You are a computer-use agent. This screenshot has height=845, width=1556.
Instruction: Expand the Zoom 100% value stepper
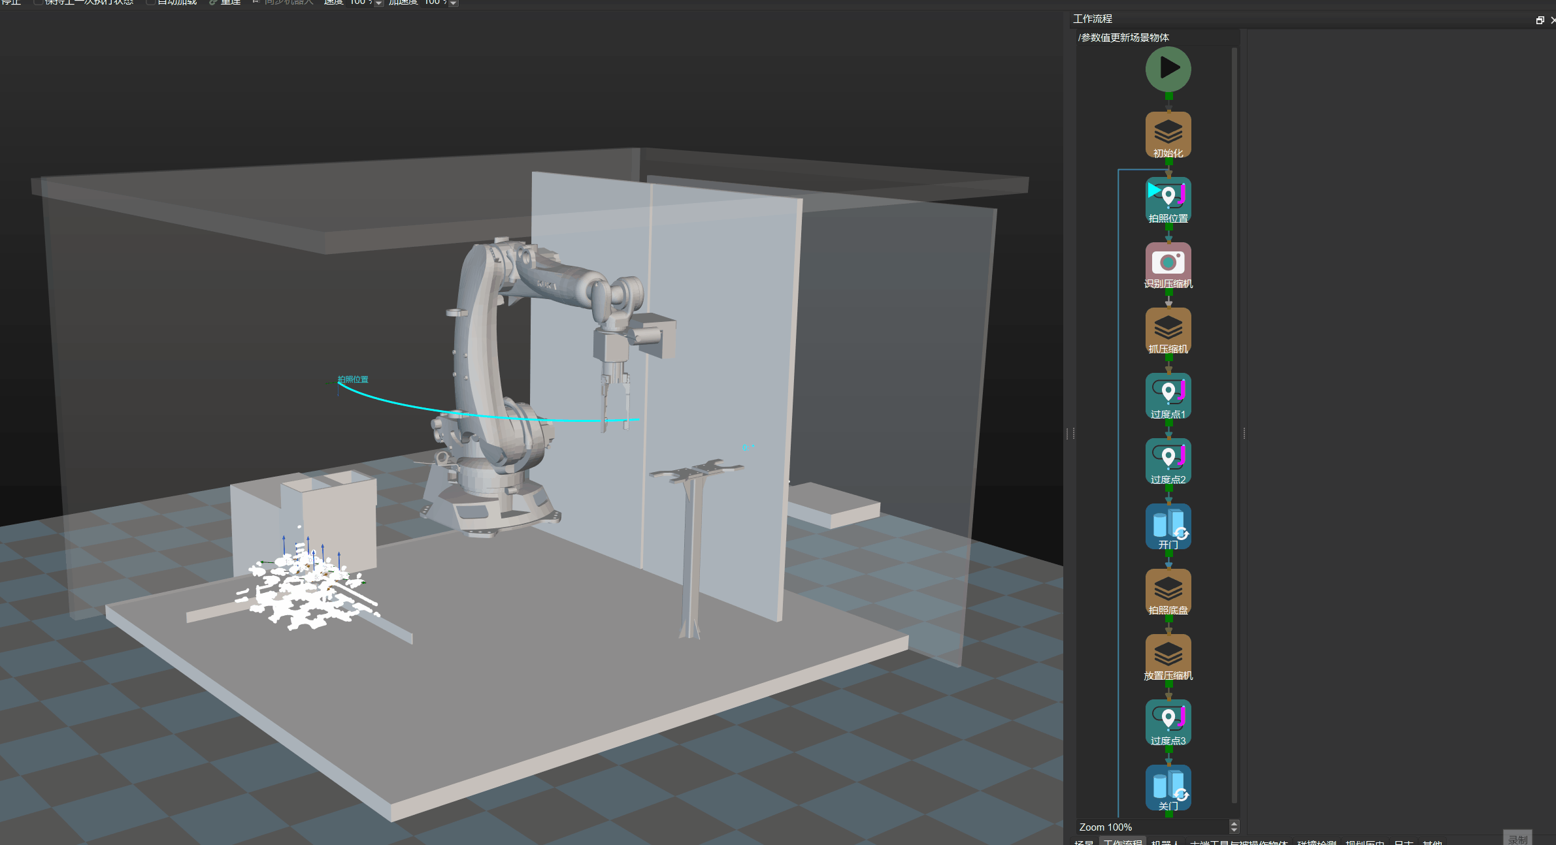(x=1234, y=827)
